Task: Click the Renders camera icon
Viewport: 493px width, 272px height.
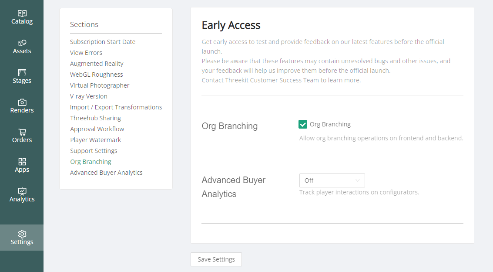Action: pos(22,102)
